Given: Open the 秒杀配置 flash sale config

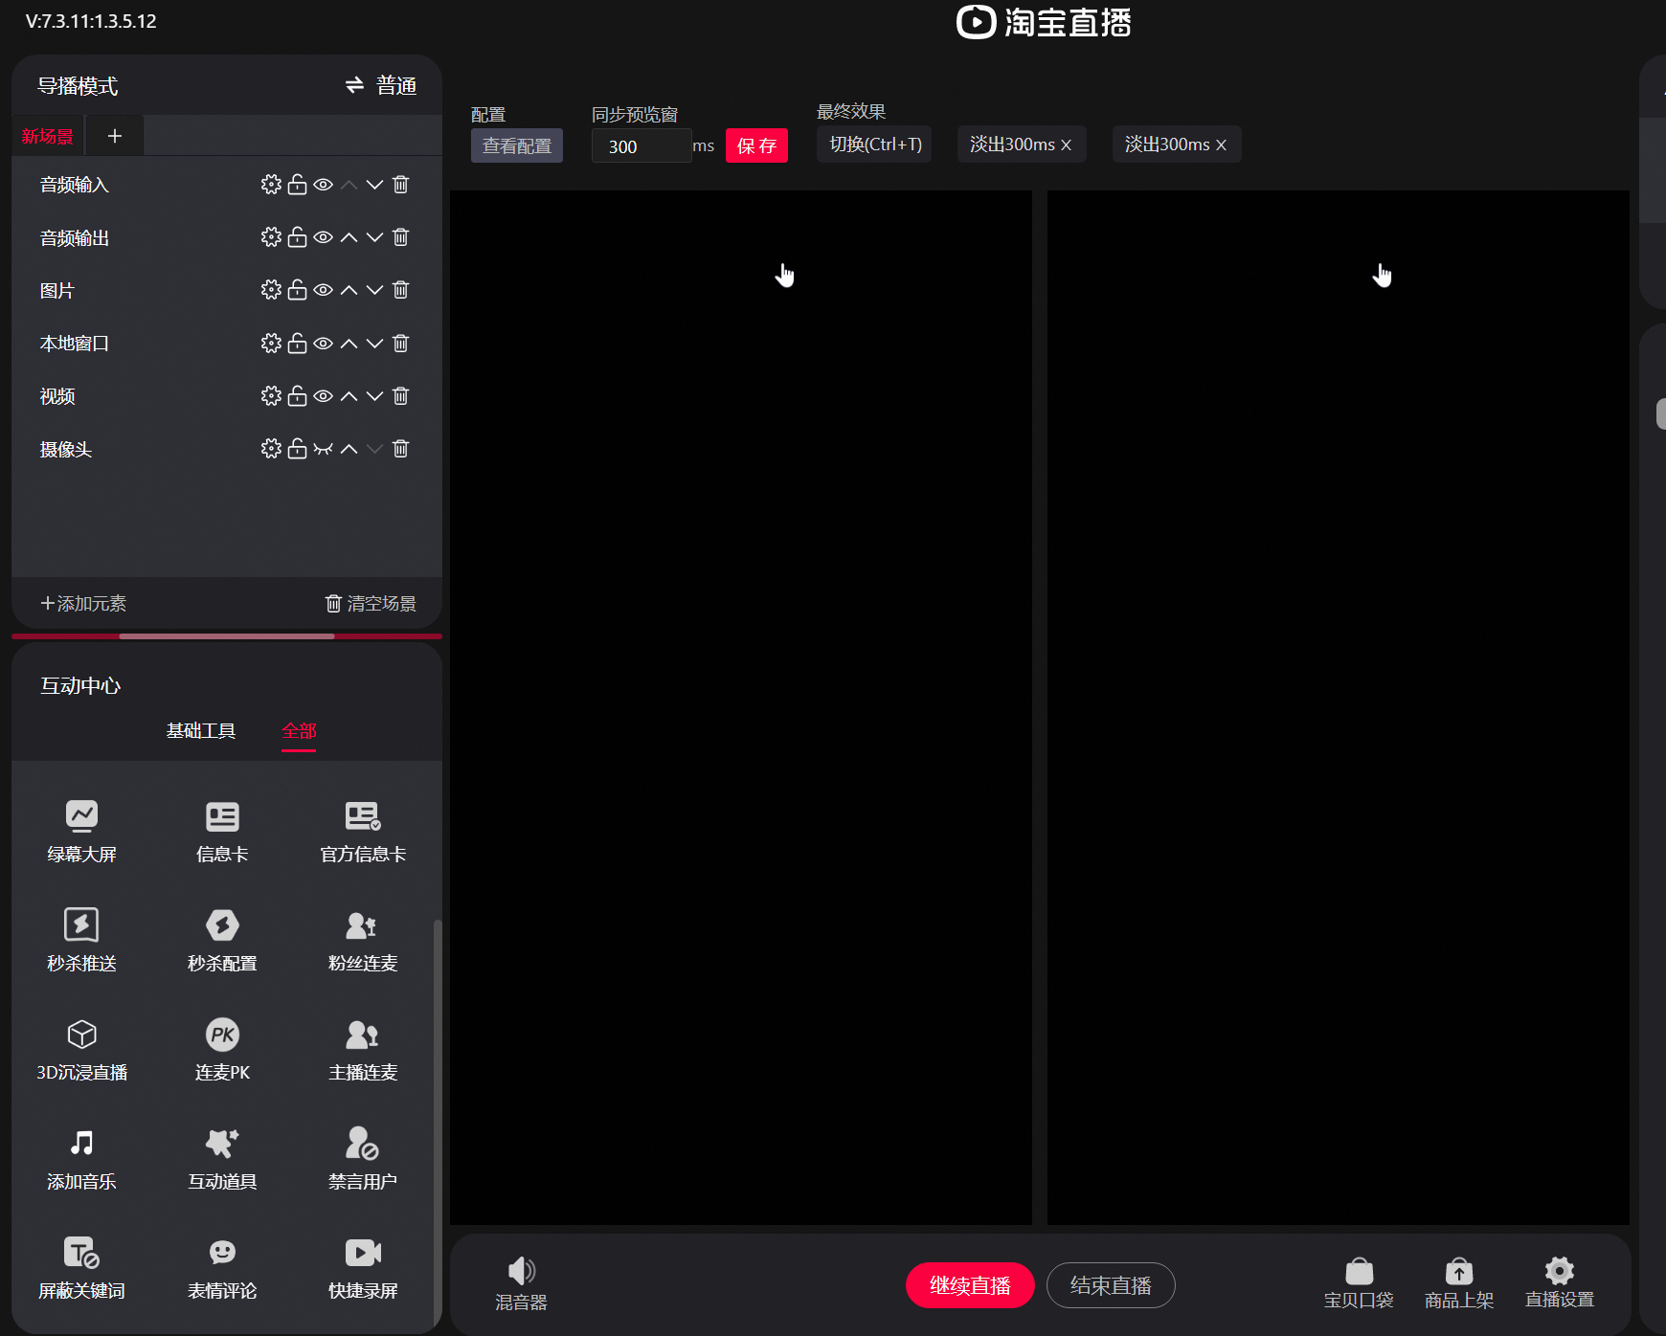Looking at the screenshot, I should tap(222, 940).
